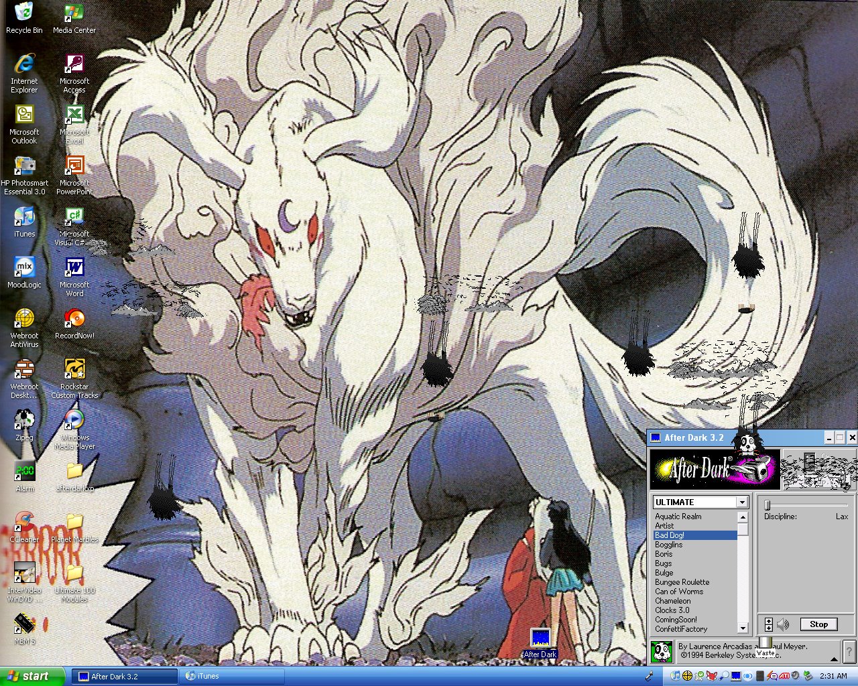Select the Zipeg desktop icon
The height and width of the screenshot is (686, 858).
point(24,425)
